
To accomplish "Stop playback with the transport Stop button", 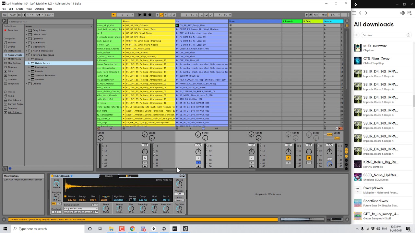I will coord(145,15).
